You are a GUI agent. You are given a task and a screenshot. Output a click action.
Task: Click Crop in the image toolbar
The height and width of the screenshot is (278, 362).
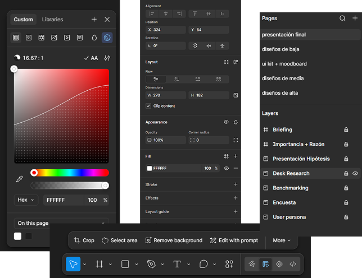[84, 240]
